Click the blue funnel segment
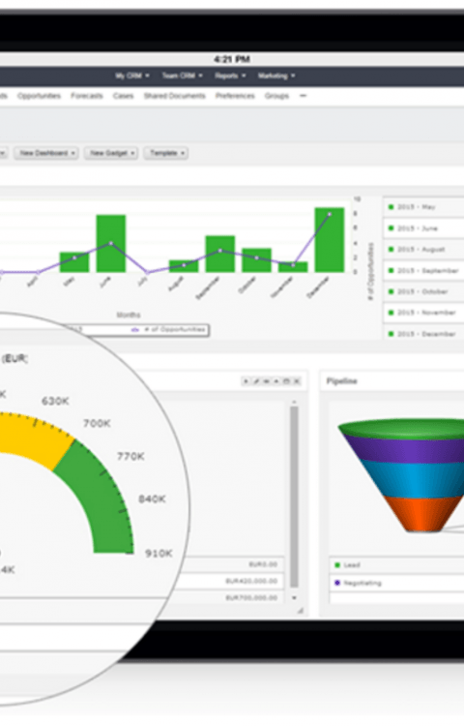Image resolution: width=464 pixels, height=726 pixels. 416,479
